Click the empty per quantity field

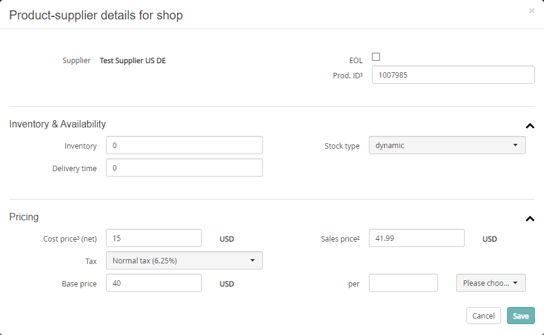coord(403,283)
